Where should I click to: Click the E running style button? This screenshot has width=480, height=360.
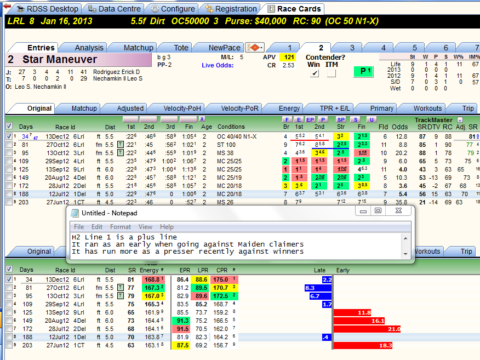[x=299, y=119]
